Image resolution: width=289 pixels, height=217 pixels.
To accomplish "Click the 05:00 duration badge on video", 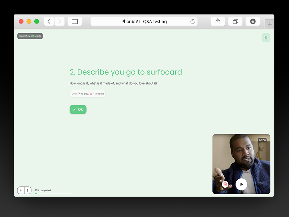I will pos(262,140).
